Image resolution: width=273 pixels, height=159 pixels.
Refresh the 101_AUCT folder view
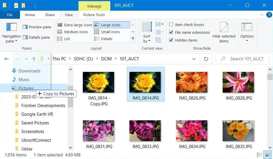206,59
